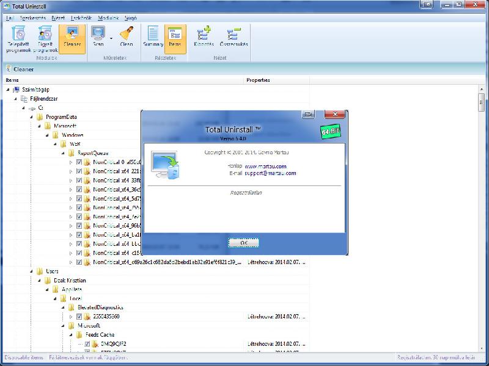Select the AppData tree row
This screenshot has height=366, width=489.
click(x=72, y=289)
